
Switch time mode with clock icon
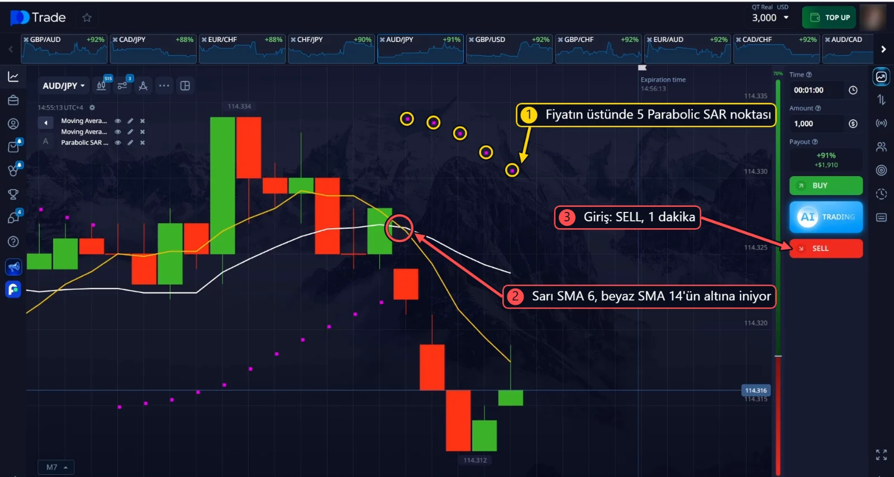pyautogui.click(x=853, y=90)
